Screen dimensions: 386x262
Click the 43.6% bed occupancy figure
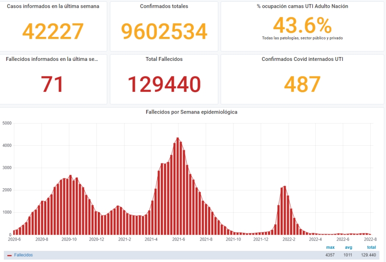tap(302, 25)
